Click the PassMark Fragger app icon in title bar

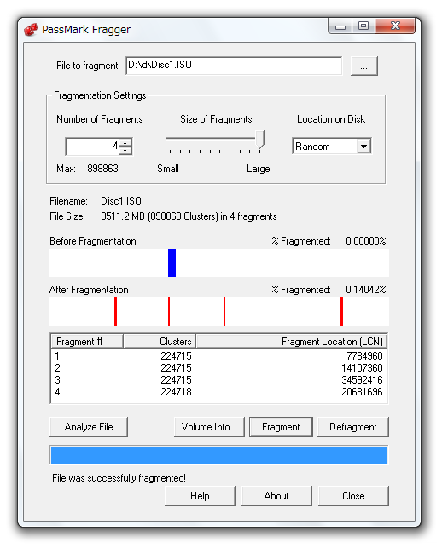(x=31, y=29)
